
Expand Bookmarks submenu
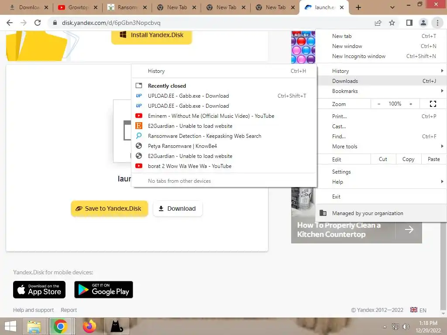tap(382, 91)
